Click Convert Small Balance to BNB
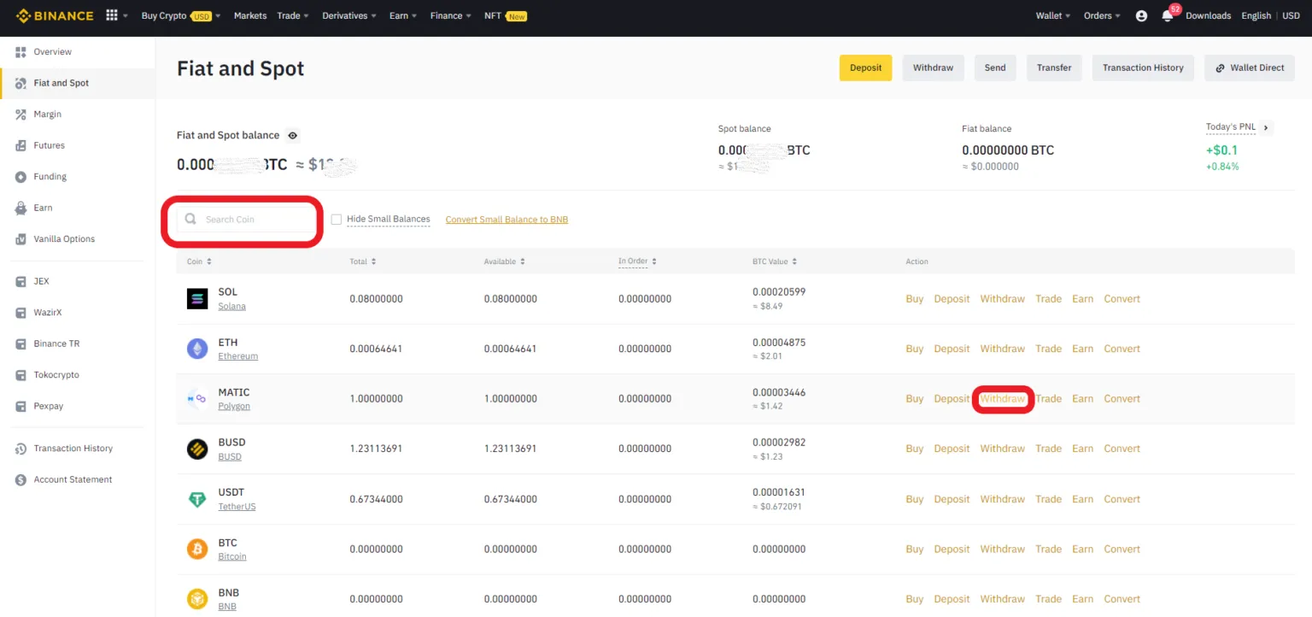 [507, 220]
